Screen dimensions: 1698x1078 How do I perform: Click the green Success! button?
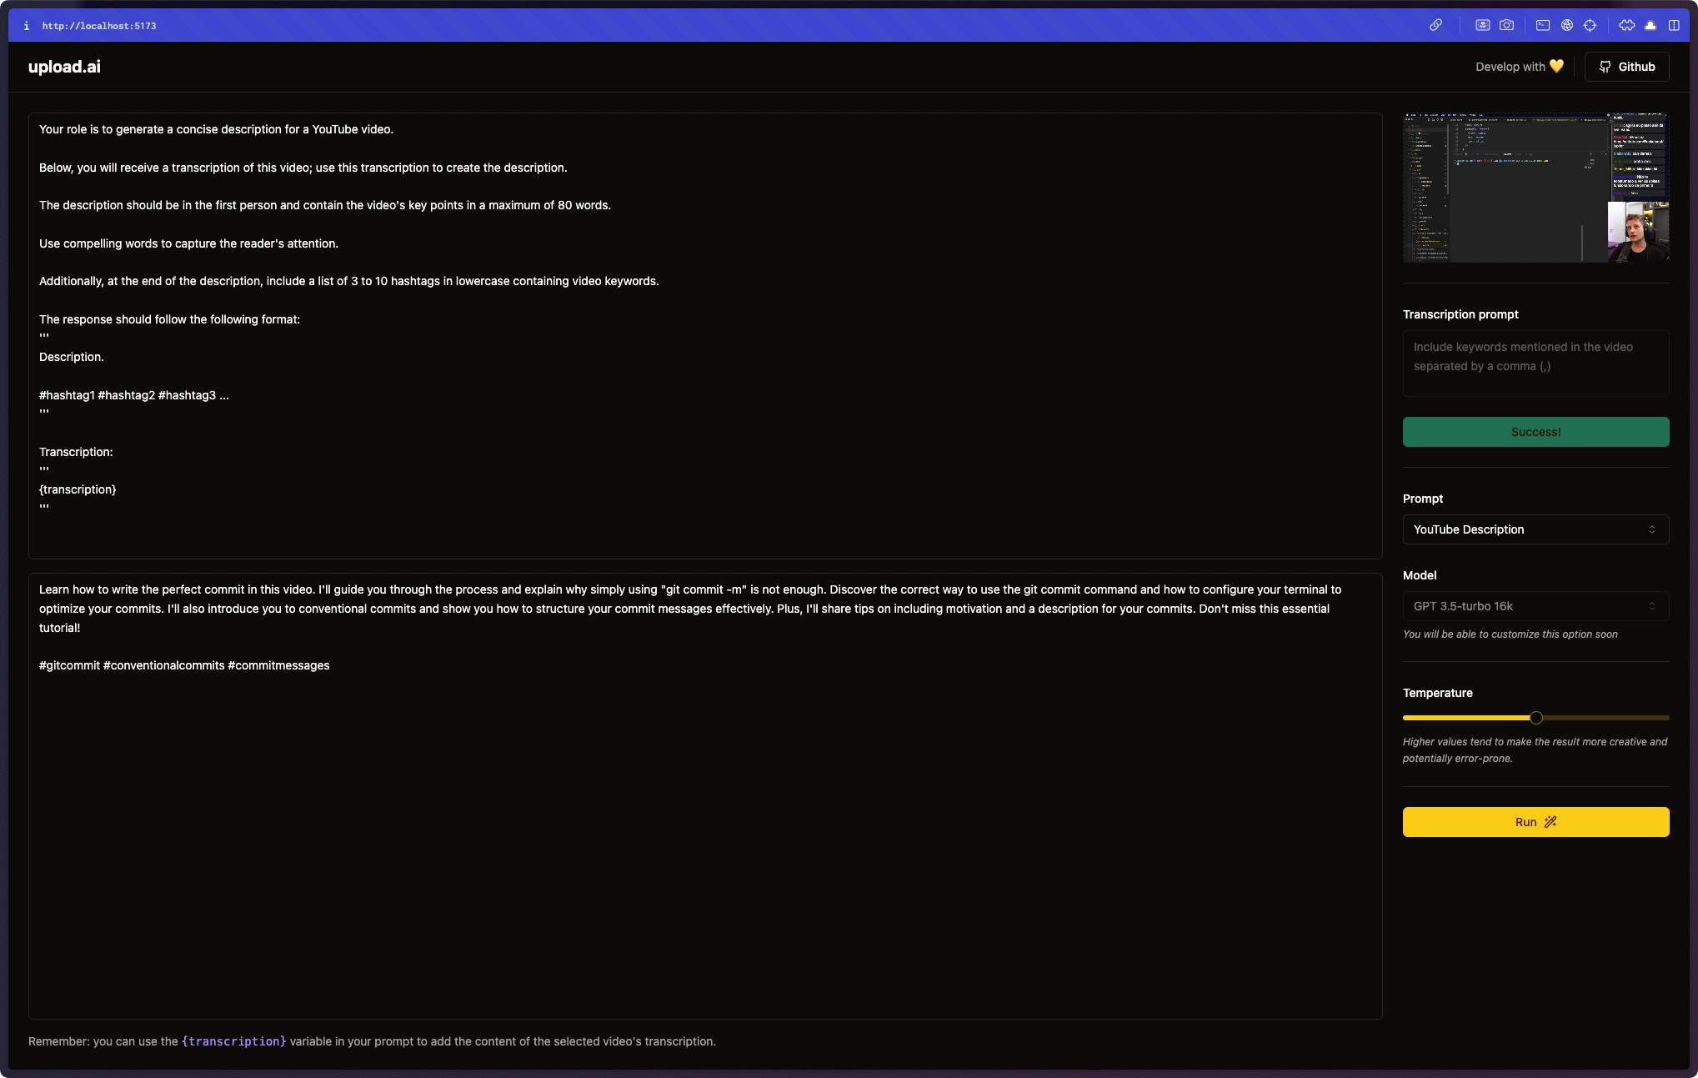click(x=1535, y=432)
